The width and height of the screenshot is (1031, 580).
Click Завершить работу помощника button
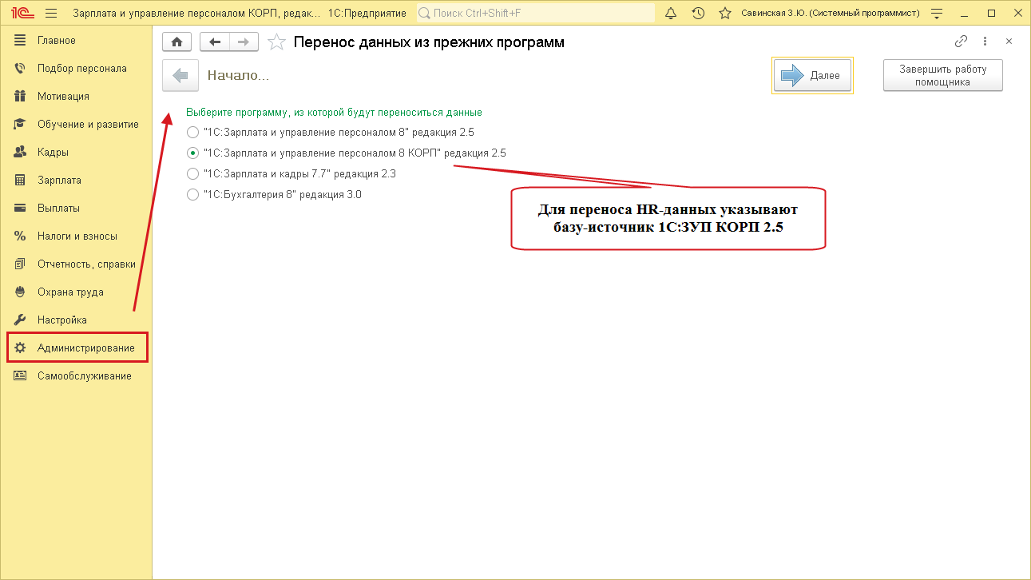tap(942, 75)
